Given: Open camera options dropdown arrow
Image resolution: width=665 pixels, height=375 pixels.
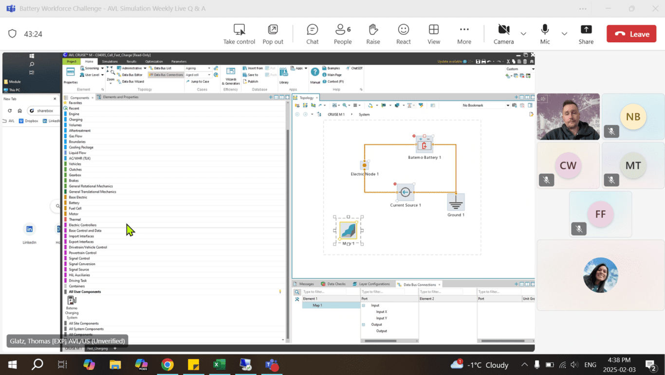Looking at the screenshot, I should [x=523, y=34].
